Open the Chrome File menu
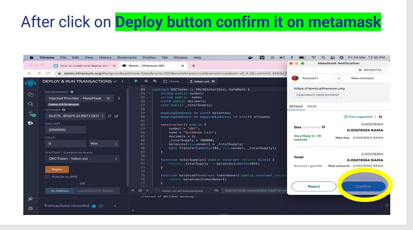 coord(63,58)
